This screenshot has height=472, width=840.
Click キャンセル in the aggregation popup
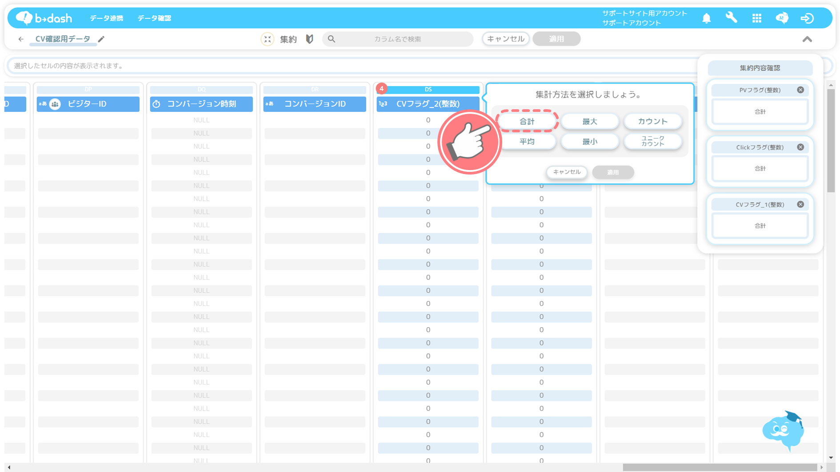567,172
